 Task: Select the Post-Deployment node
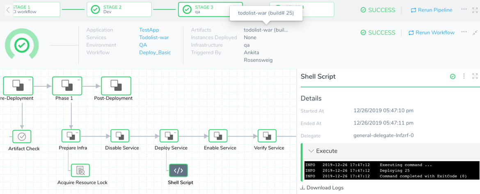click(x=116, y=85)
